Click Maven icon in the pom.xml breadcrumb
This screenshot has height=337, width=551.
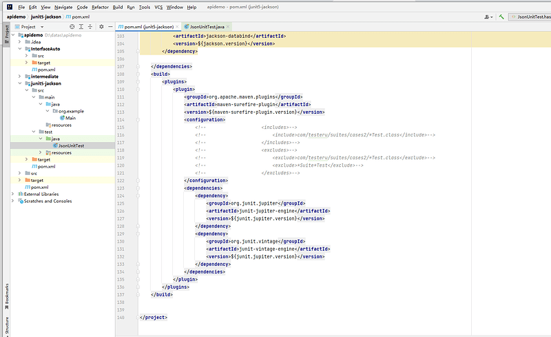click(x=68, y=17)
